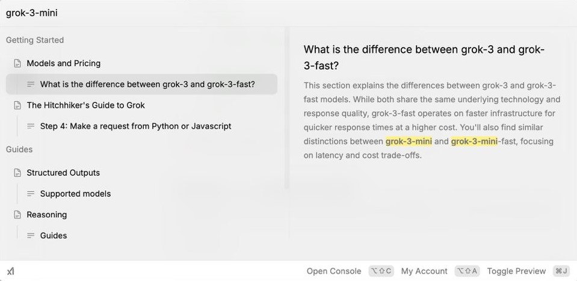577x281 pixels.
Task: Click the document icon beside Hitchhiker's Guide to Grok
Action: point(17,105)
